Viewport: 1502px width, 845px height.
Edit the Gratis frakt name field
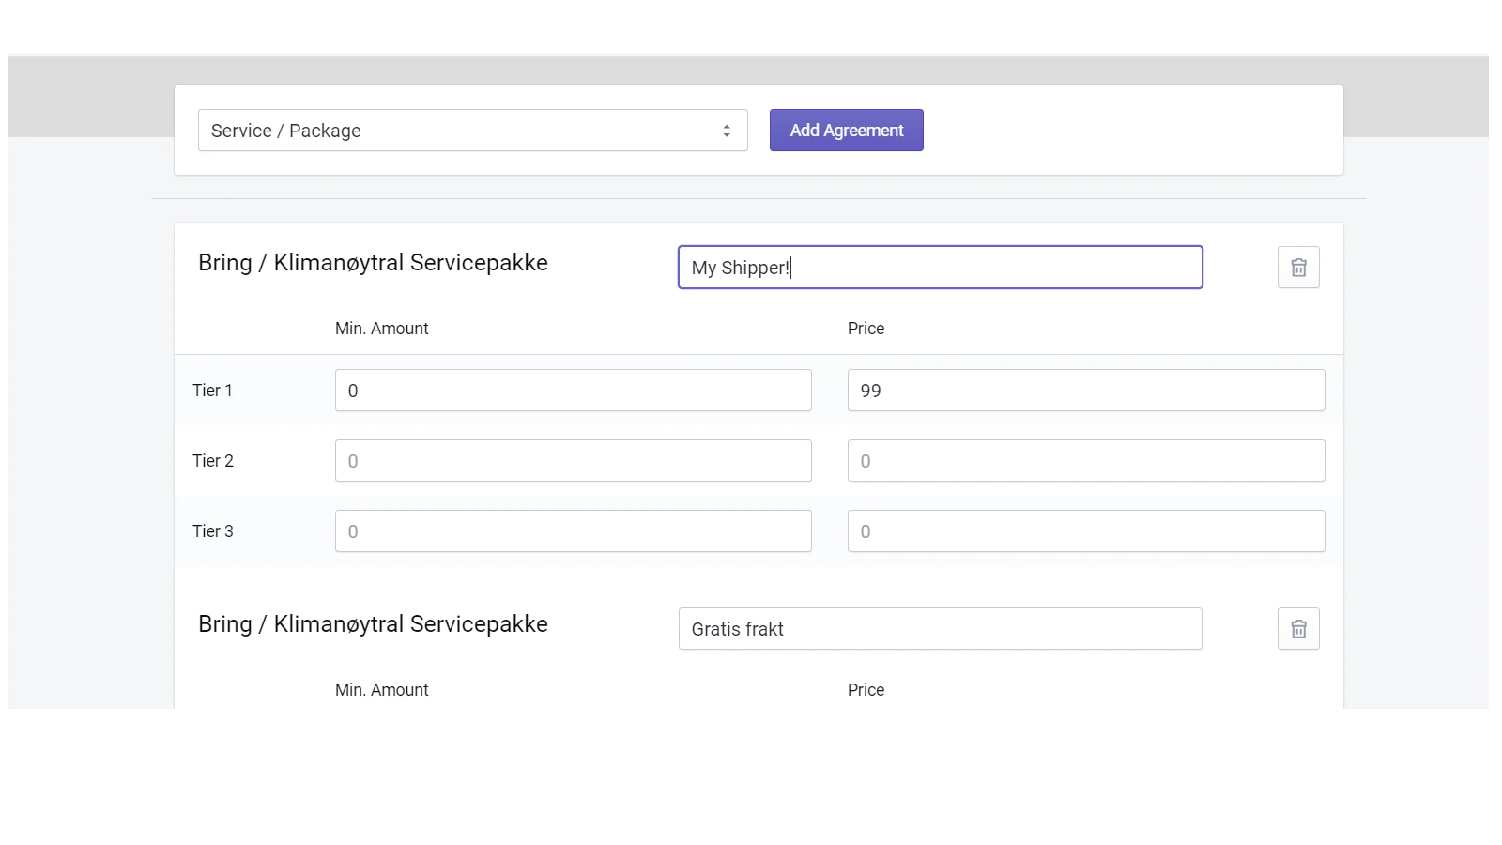[941, 629]
